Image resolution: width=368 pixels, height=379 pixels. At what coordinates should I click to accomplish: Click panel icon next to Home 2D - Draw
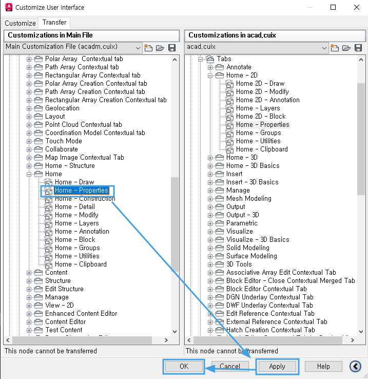(229, 84)
